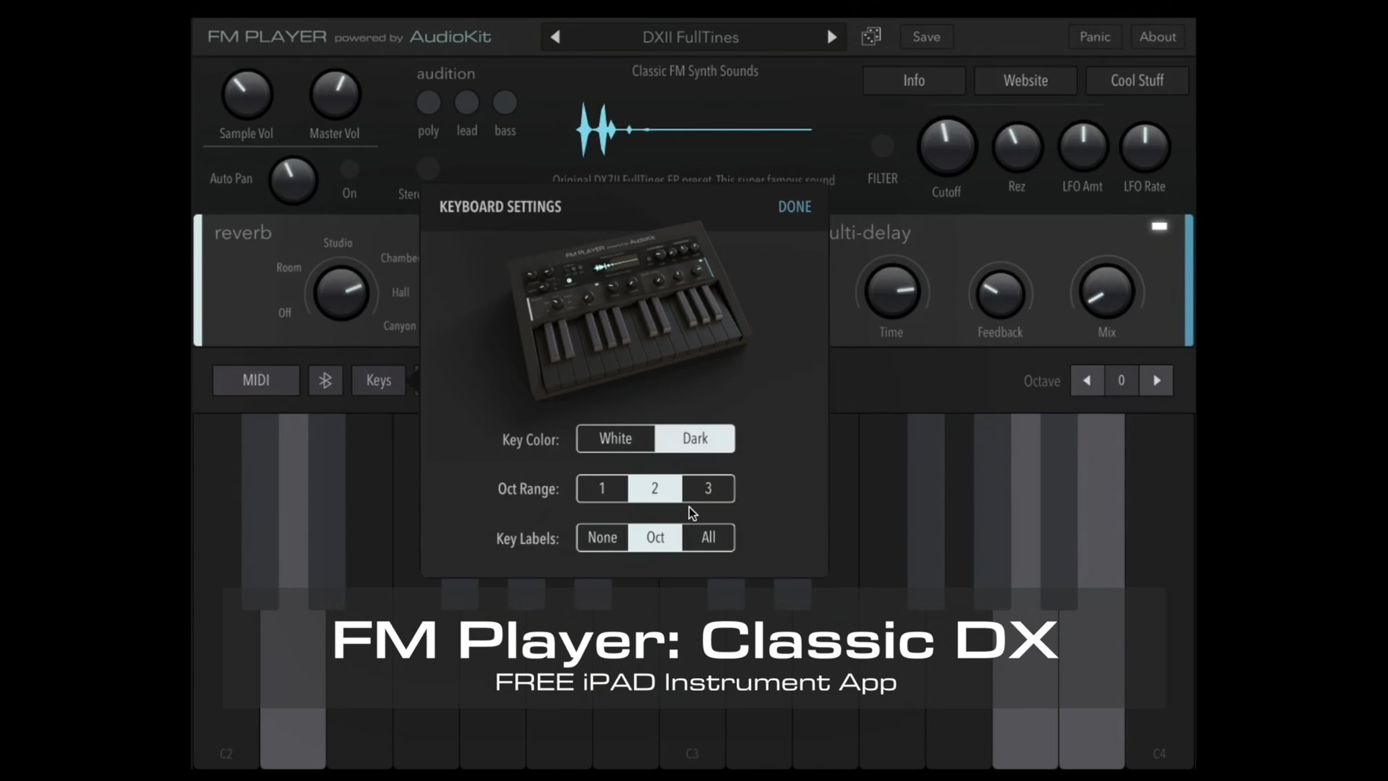Click the random preset dice icon
The width and height of the screenshot is (1388, 781).
coord(871,36)
